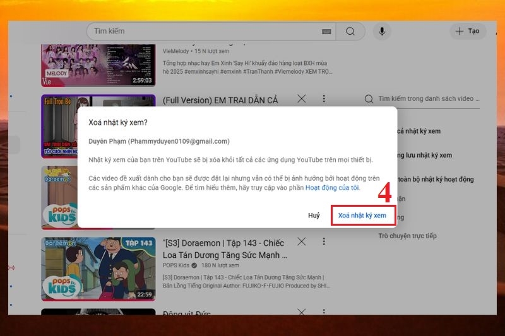The height and width of the screenshot is (336, 505).
Task: Open the VieMelody video thumbnail with duration 2:59:03
Action: (98, 66)
